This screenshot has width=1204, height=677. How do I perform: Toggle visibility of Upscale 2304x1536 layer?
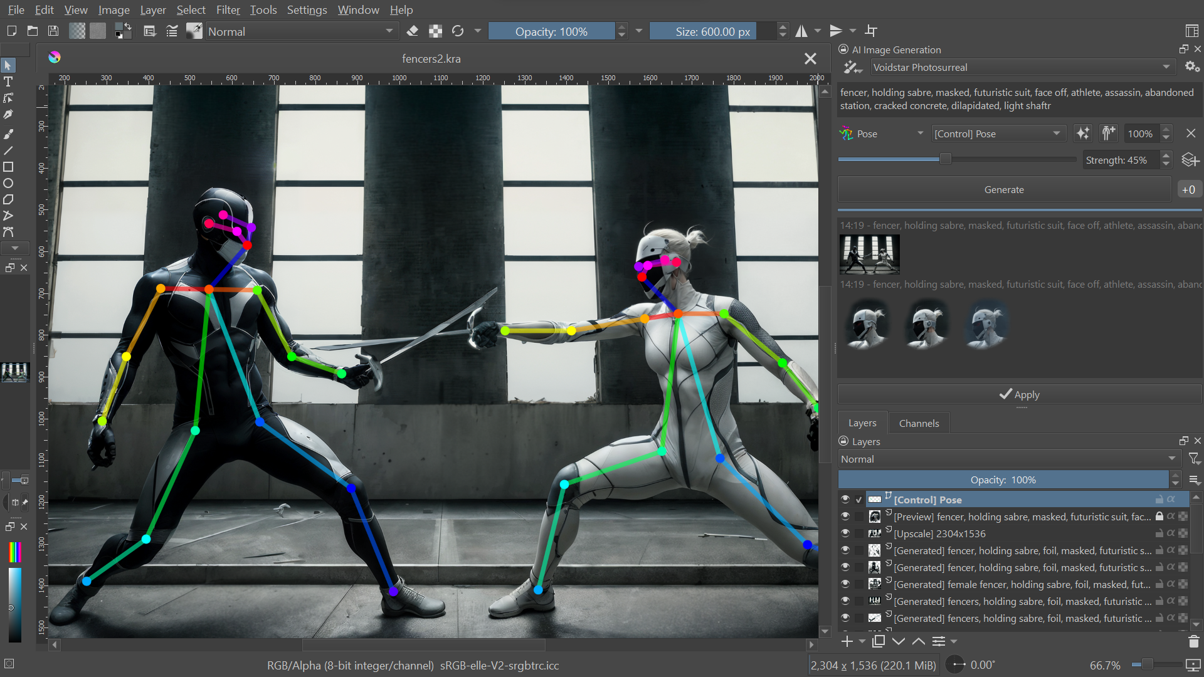click(x=844, y=532)
